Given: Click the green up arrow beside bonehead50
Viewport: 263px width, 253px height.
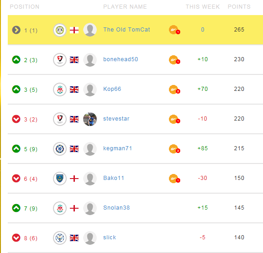Looking at the screenshot, I should tap(16, 60).
